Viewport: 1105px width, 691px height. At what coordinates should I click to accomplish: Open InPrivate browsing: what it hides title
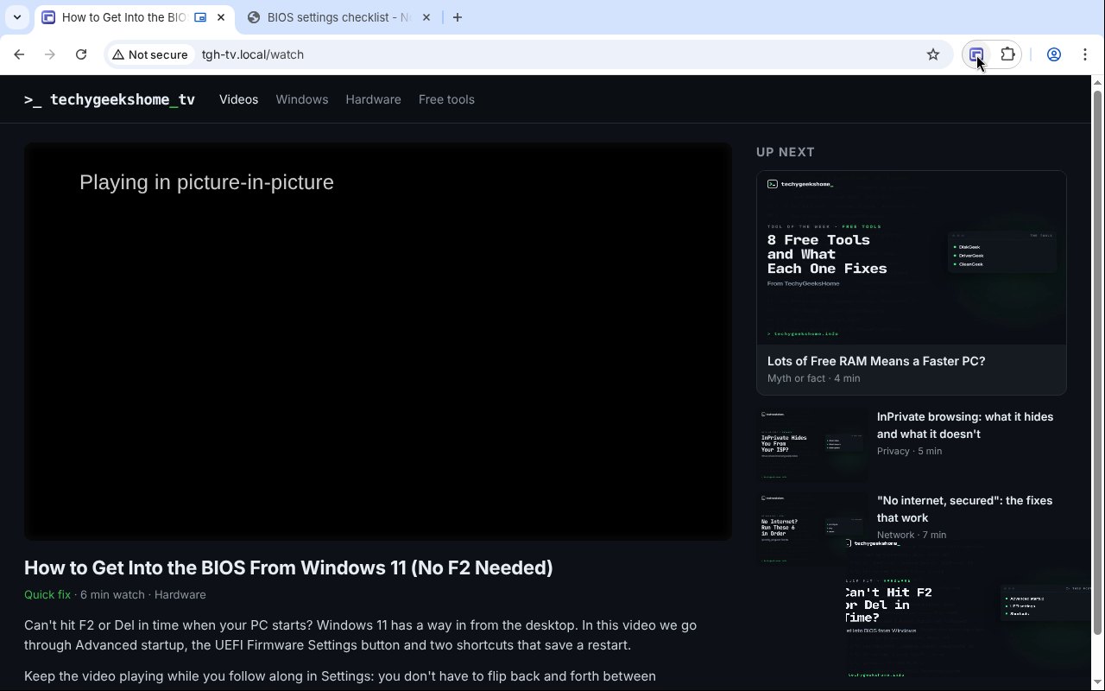[965, 425]
